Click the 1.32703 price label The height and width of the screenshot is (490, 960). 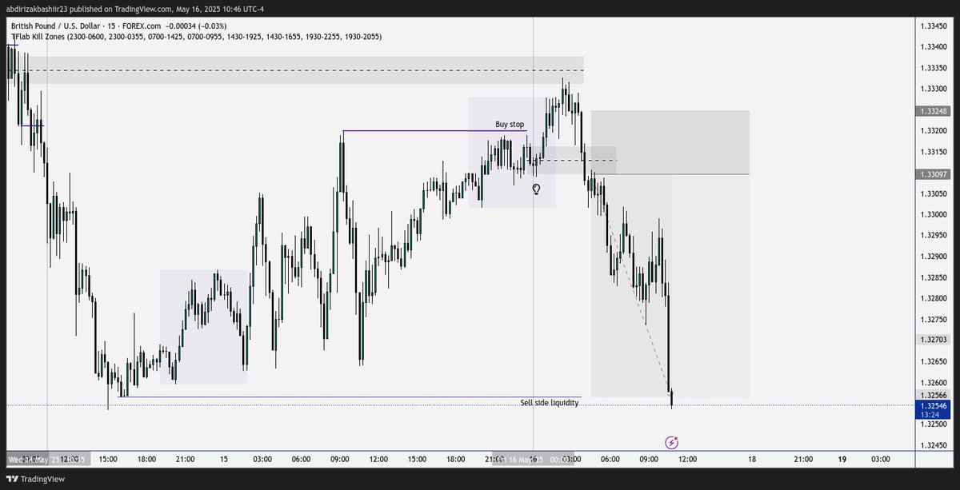point(933,340)
